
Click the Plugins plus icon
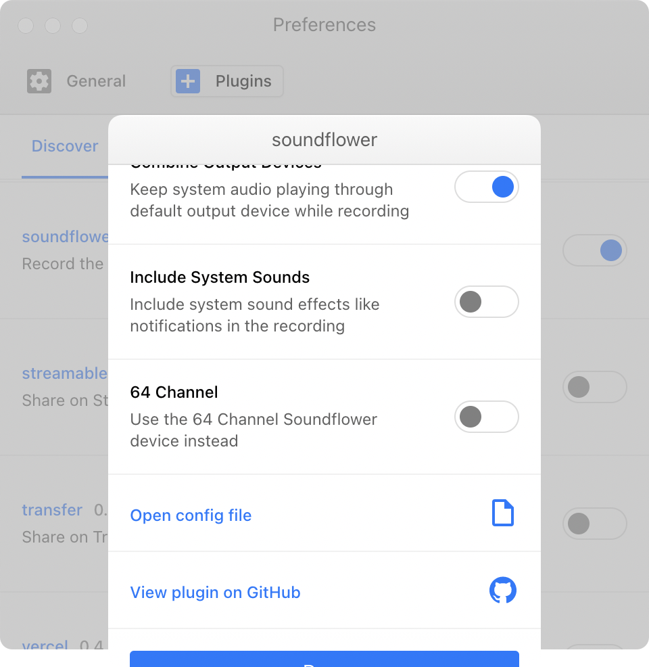(188, 80)
